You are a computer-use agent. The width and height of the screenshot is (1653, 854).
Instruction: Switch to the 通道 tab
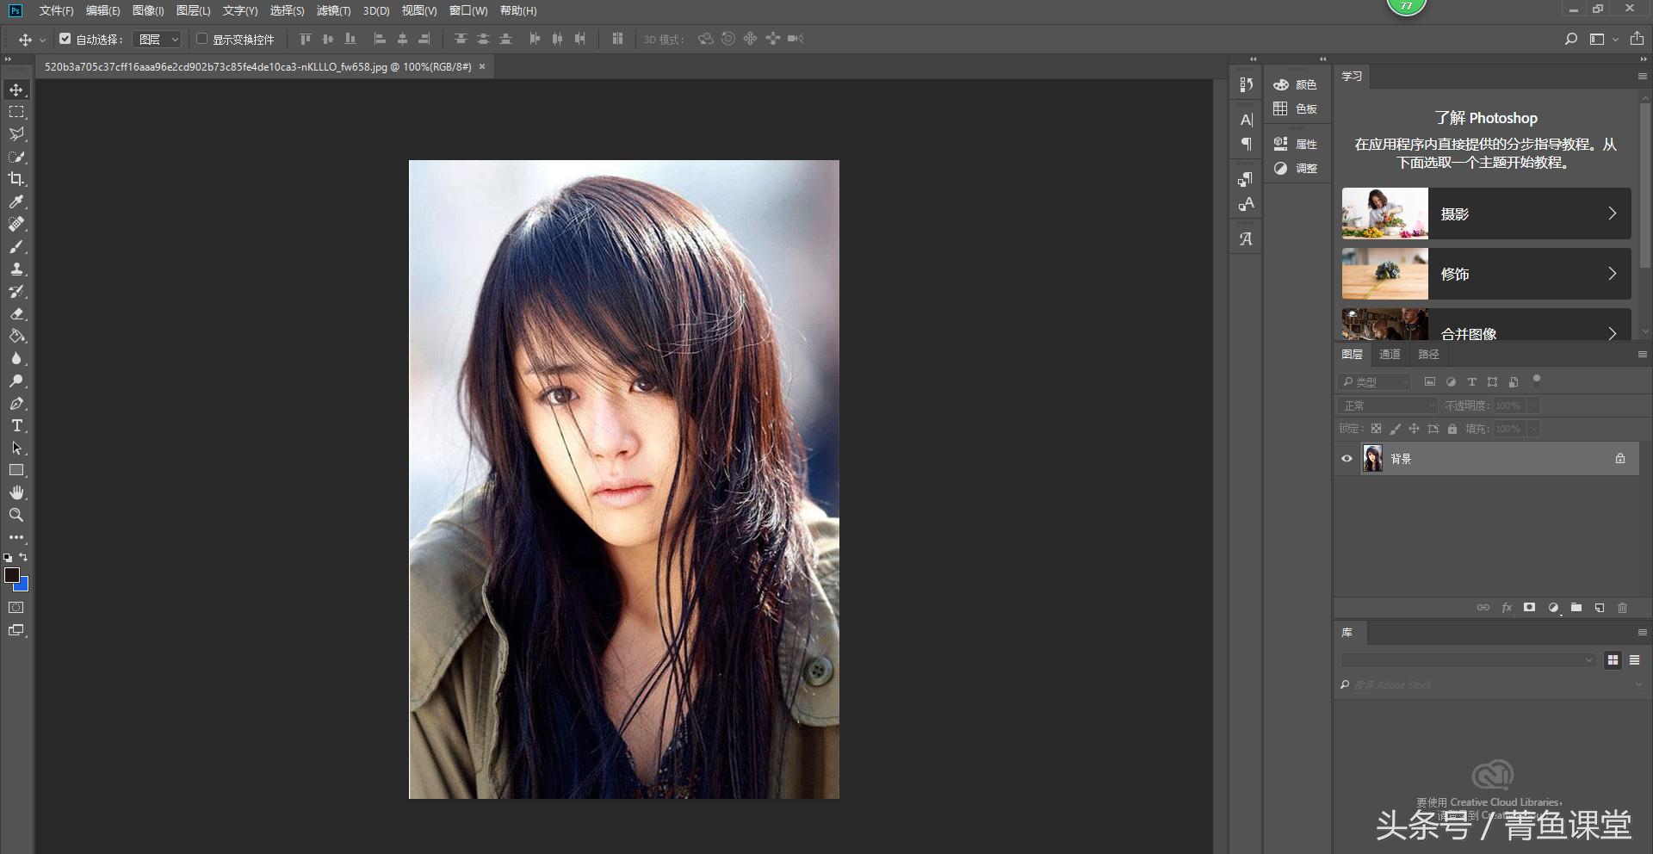coord(1390,355)
